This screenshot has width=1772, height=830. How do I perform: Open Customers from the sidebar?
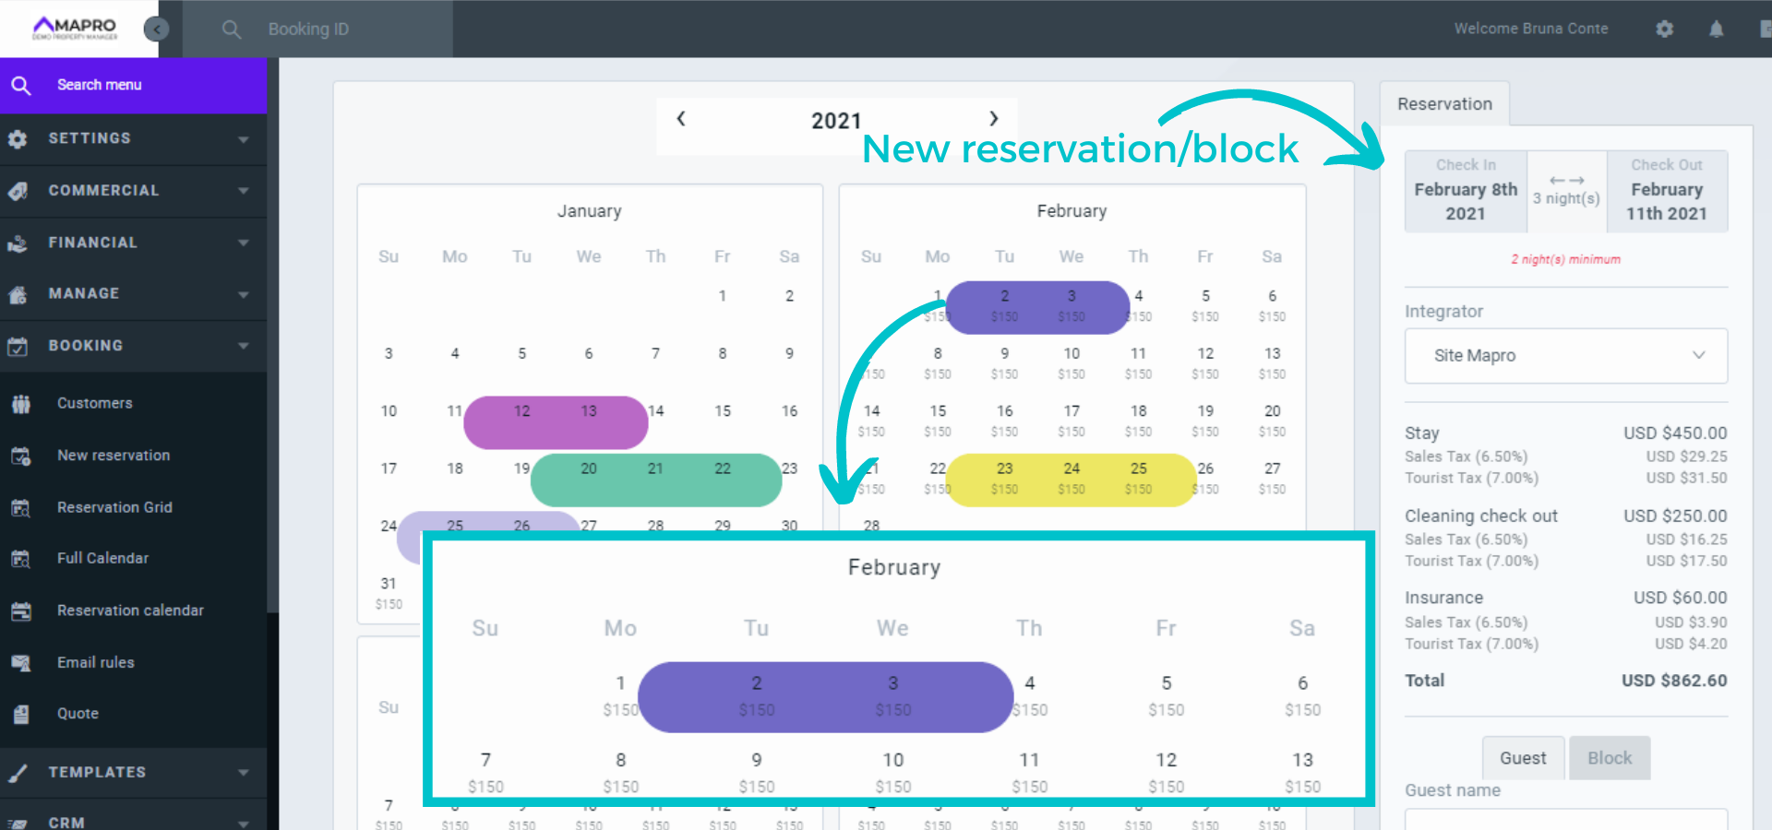coord(94,403)
